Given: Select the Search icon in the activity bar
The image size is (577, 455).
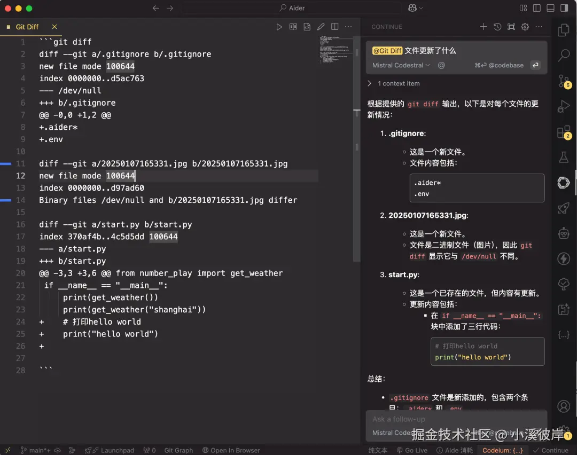Looking at the screenshot, I should (564, 55).
